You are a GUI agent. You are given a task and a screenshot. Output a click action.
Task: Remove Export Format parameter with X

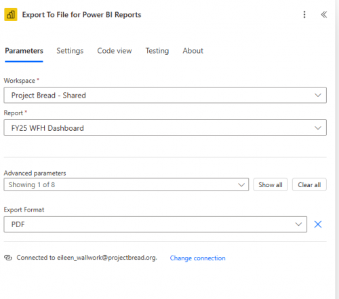(x=318, y=224)
